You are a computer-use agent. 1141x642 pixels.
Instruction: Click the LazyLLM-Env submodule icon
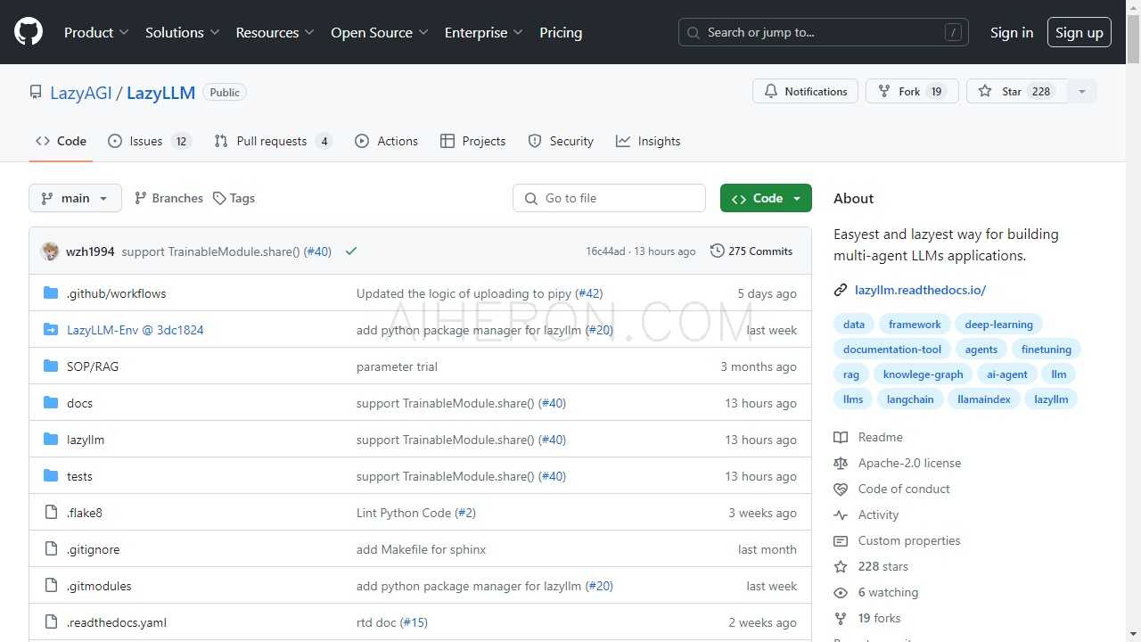[x=51, y=330]
